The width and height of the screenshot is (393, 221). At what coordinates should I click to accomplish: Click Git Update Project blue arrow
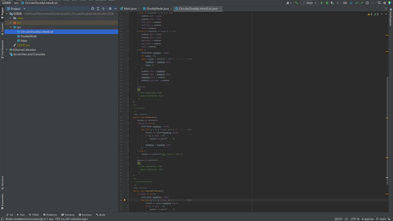click(351, 3)
